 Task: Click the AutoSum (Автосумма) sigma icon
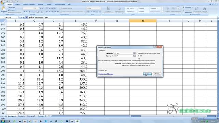coord(183,8)
